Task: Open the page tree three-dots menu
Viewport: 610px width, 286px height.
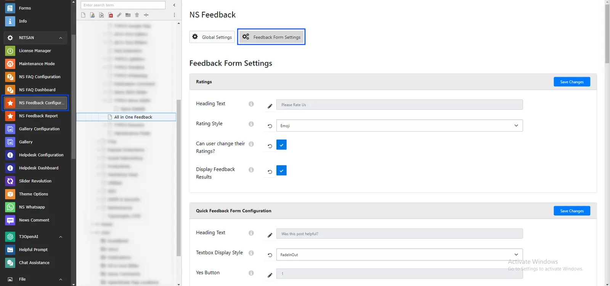Action: coord(174,15)
